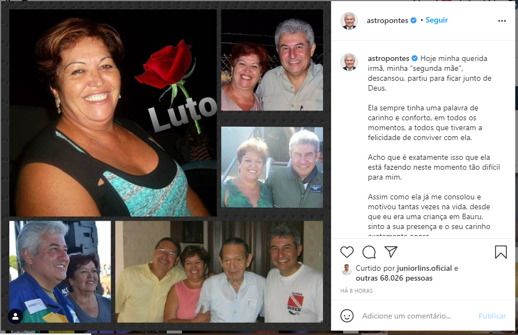
Task: Open the three-dot more options menu
Action: point(502,21)
